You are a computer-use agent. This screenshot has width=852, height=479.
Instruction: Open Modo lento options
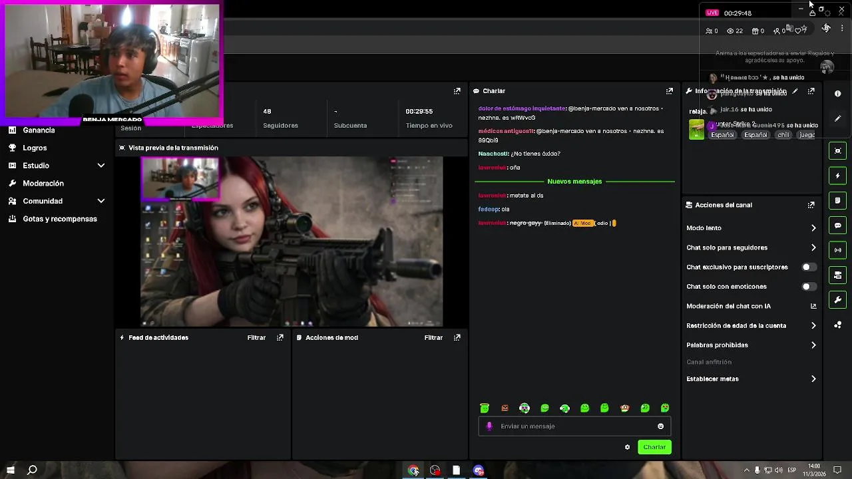(x=751, y=228)
